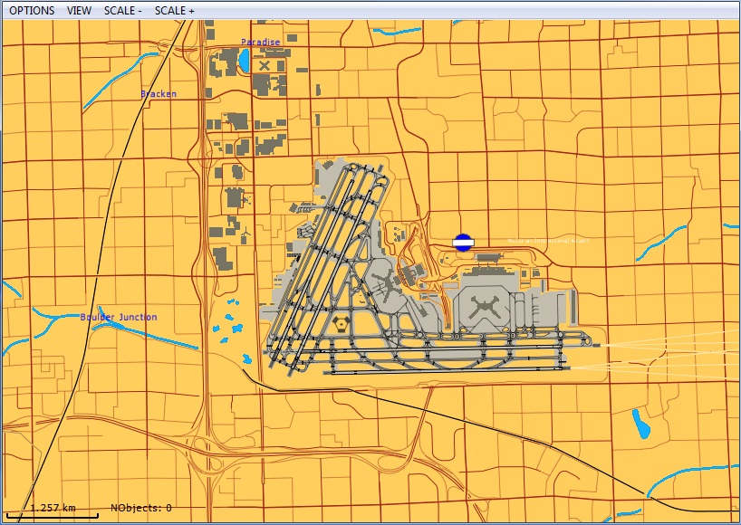The height and width of the screenshot is (525, 741).
Task: Open the VIEW menu
Action: click(79, 11)
